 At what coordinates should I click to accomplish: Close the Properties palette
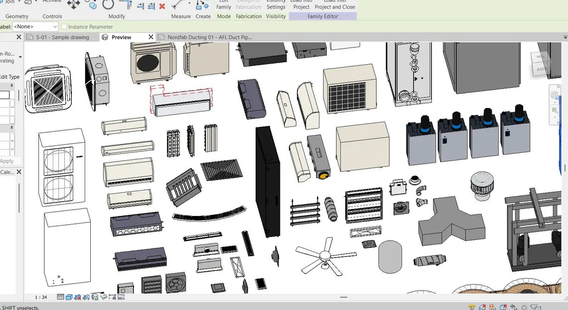coord(19,37)
